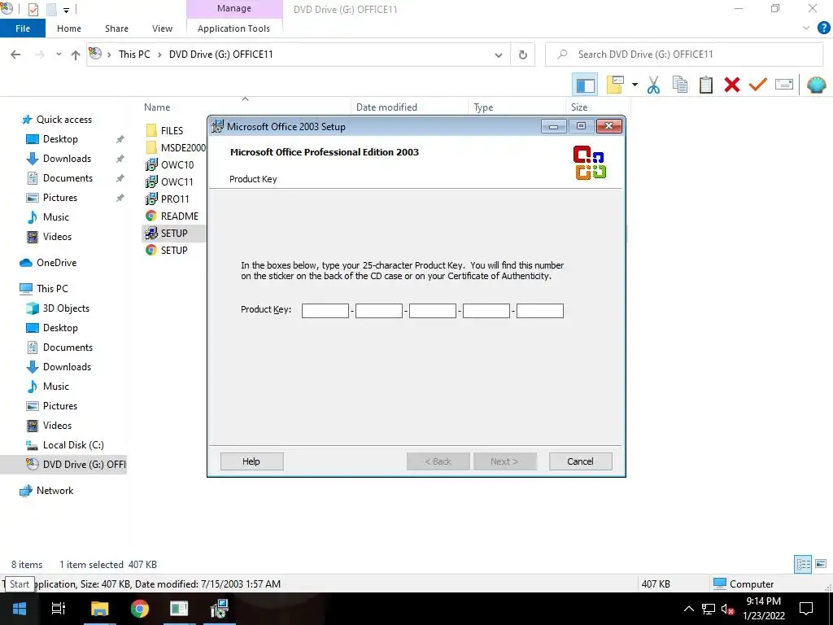Click the second Product Key box
The height and width of the screenshot is (625, 833).
379,310
